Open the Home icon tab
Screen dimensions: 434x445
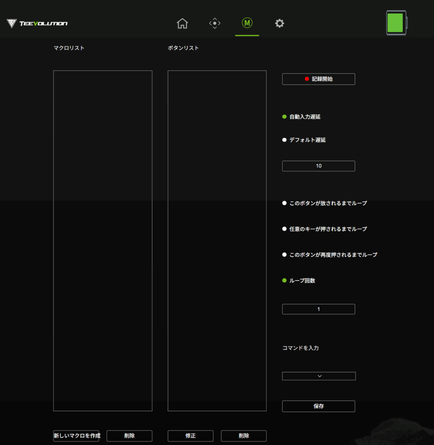coord(182,23)
